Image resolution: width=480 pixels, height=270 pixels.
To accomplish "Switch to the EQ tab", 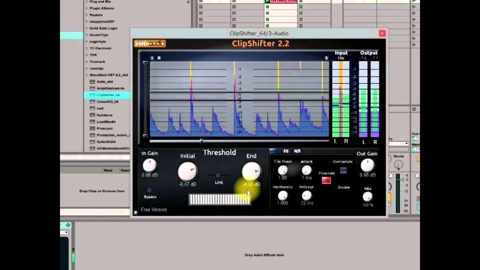I will (x=286, y=151).
